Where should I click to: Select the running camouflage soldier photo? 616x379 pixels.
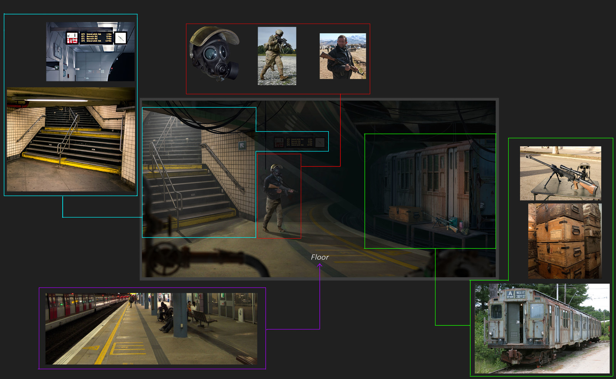tap(277, 56)
